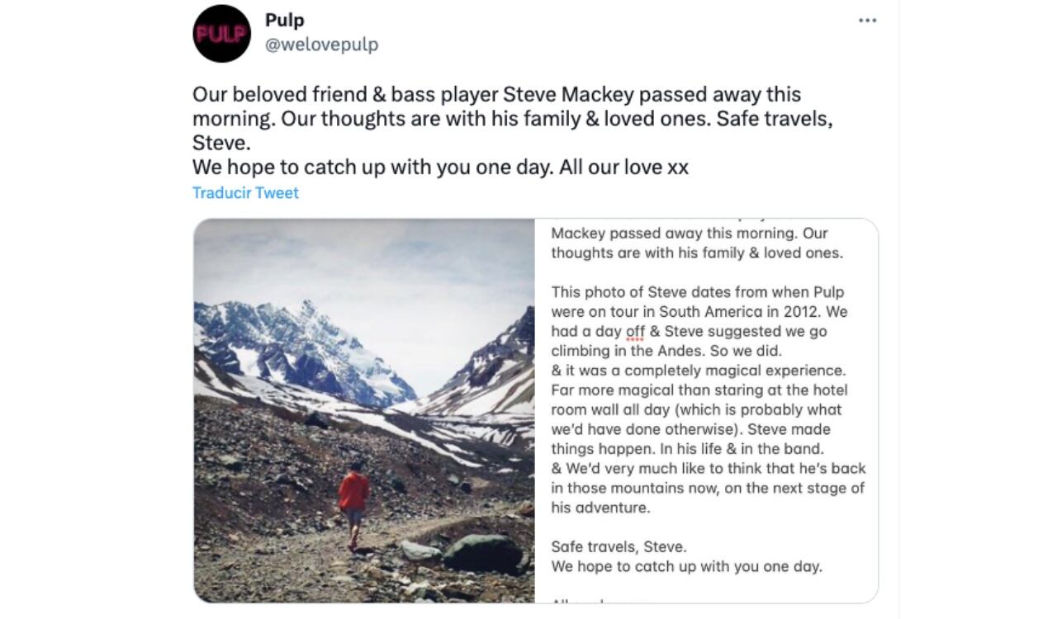Open the three-dot more options menu

click(x=867, y=21)
